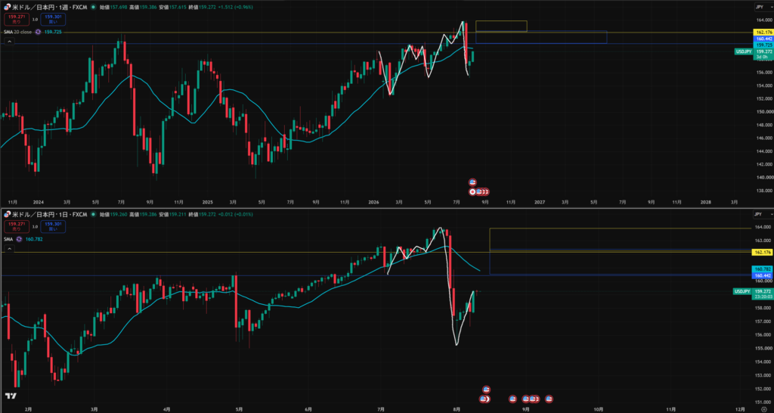Click daily chart open value 159.260
The height and width of the screenshot is (413, 774).
coord(119,214)
